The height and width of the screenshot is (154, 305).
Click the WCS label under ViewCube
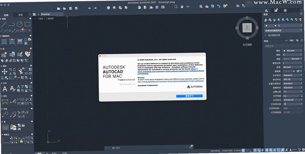tap(247, 44)
